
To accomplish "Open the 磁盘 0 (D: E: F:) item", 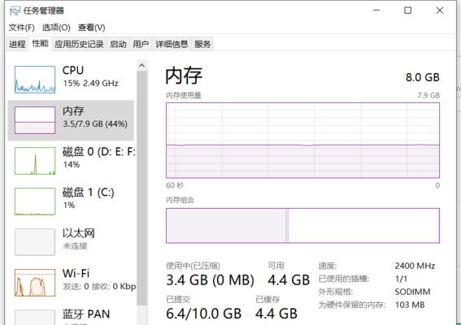I will coord(71,161).
